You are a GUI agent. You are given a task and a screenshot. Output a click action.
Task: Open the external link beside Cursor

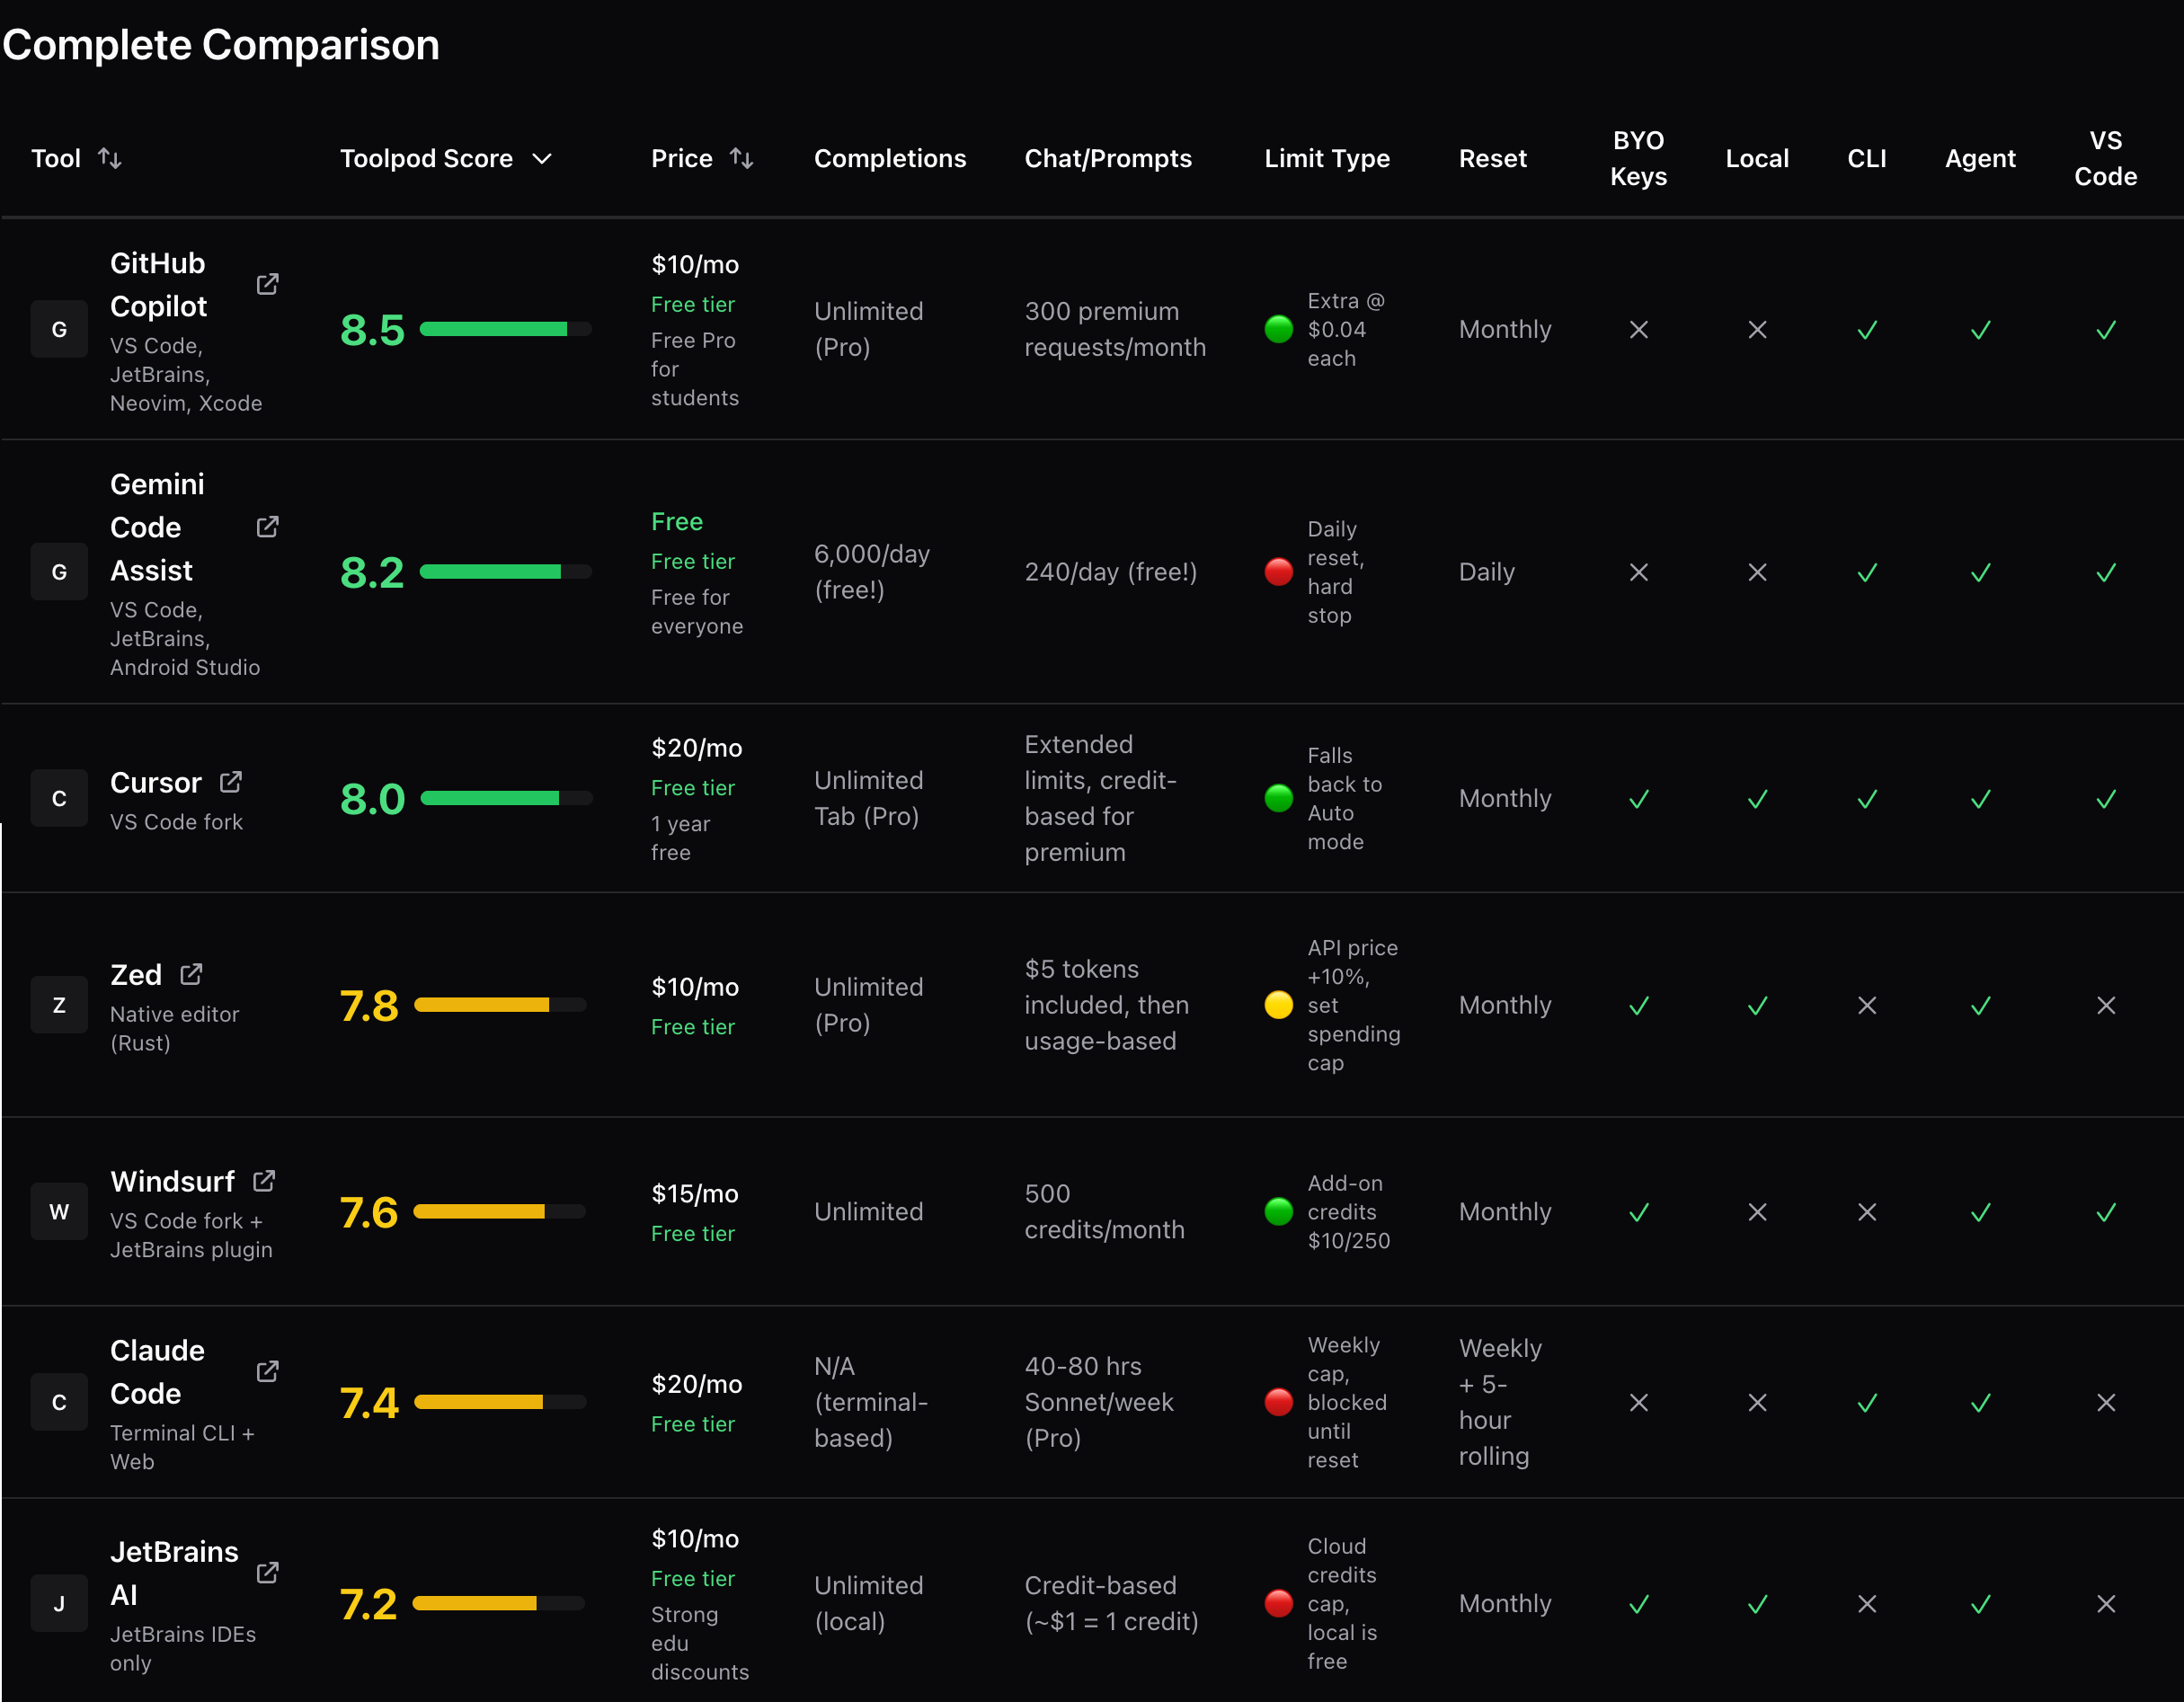[x=231, y=781]
